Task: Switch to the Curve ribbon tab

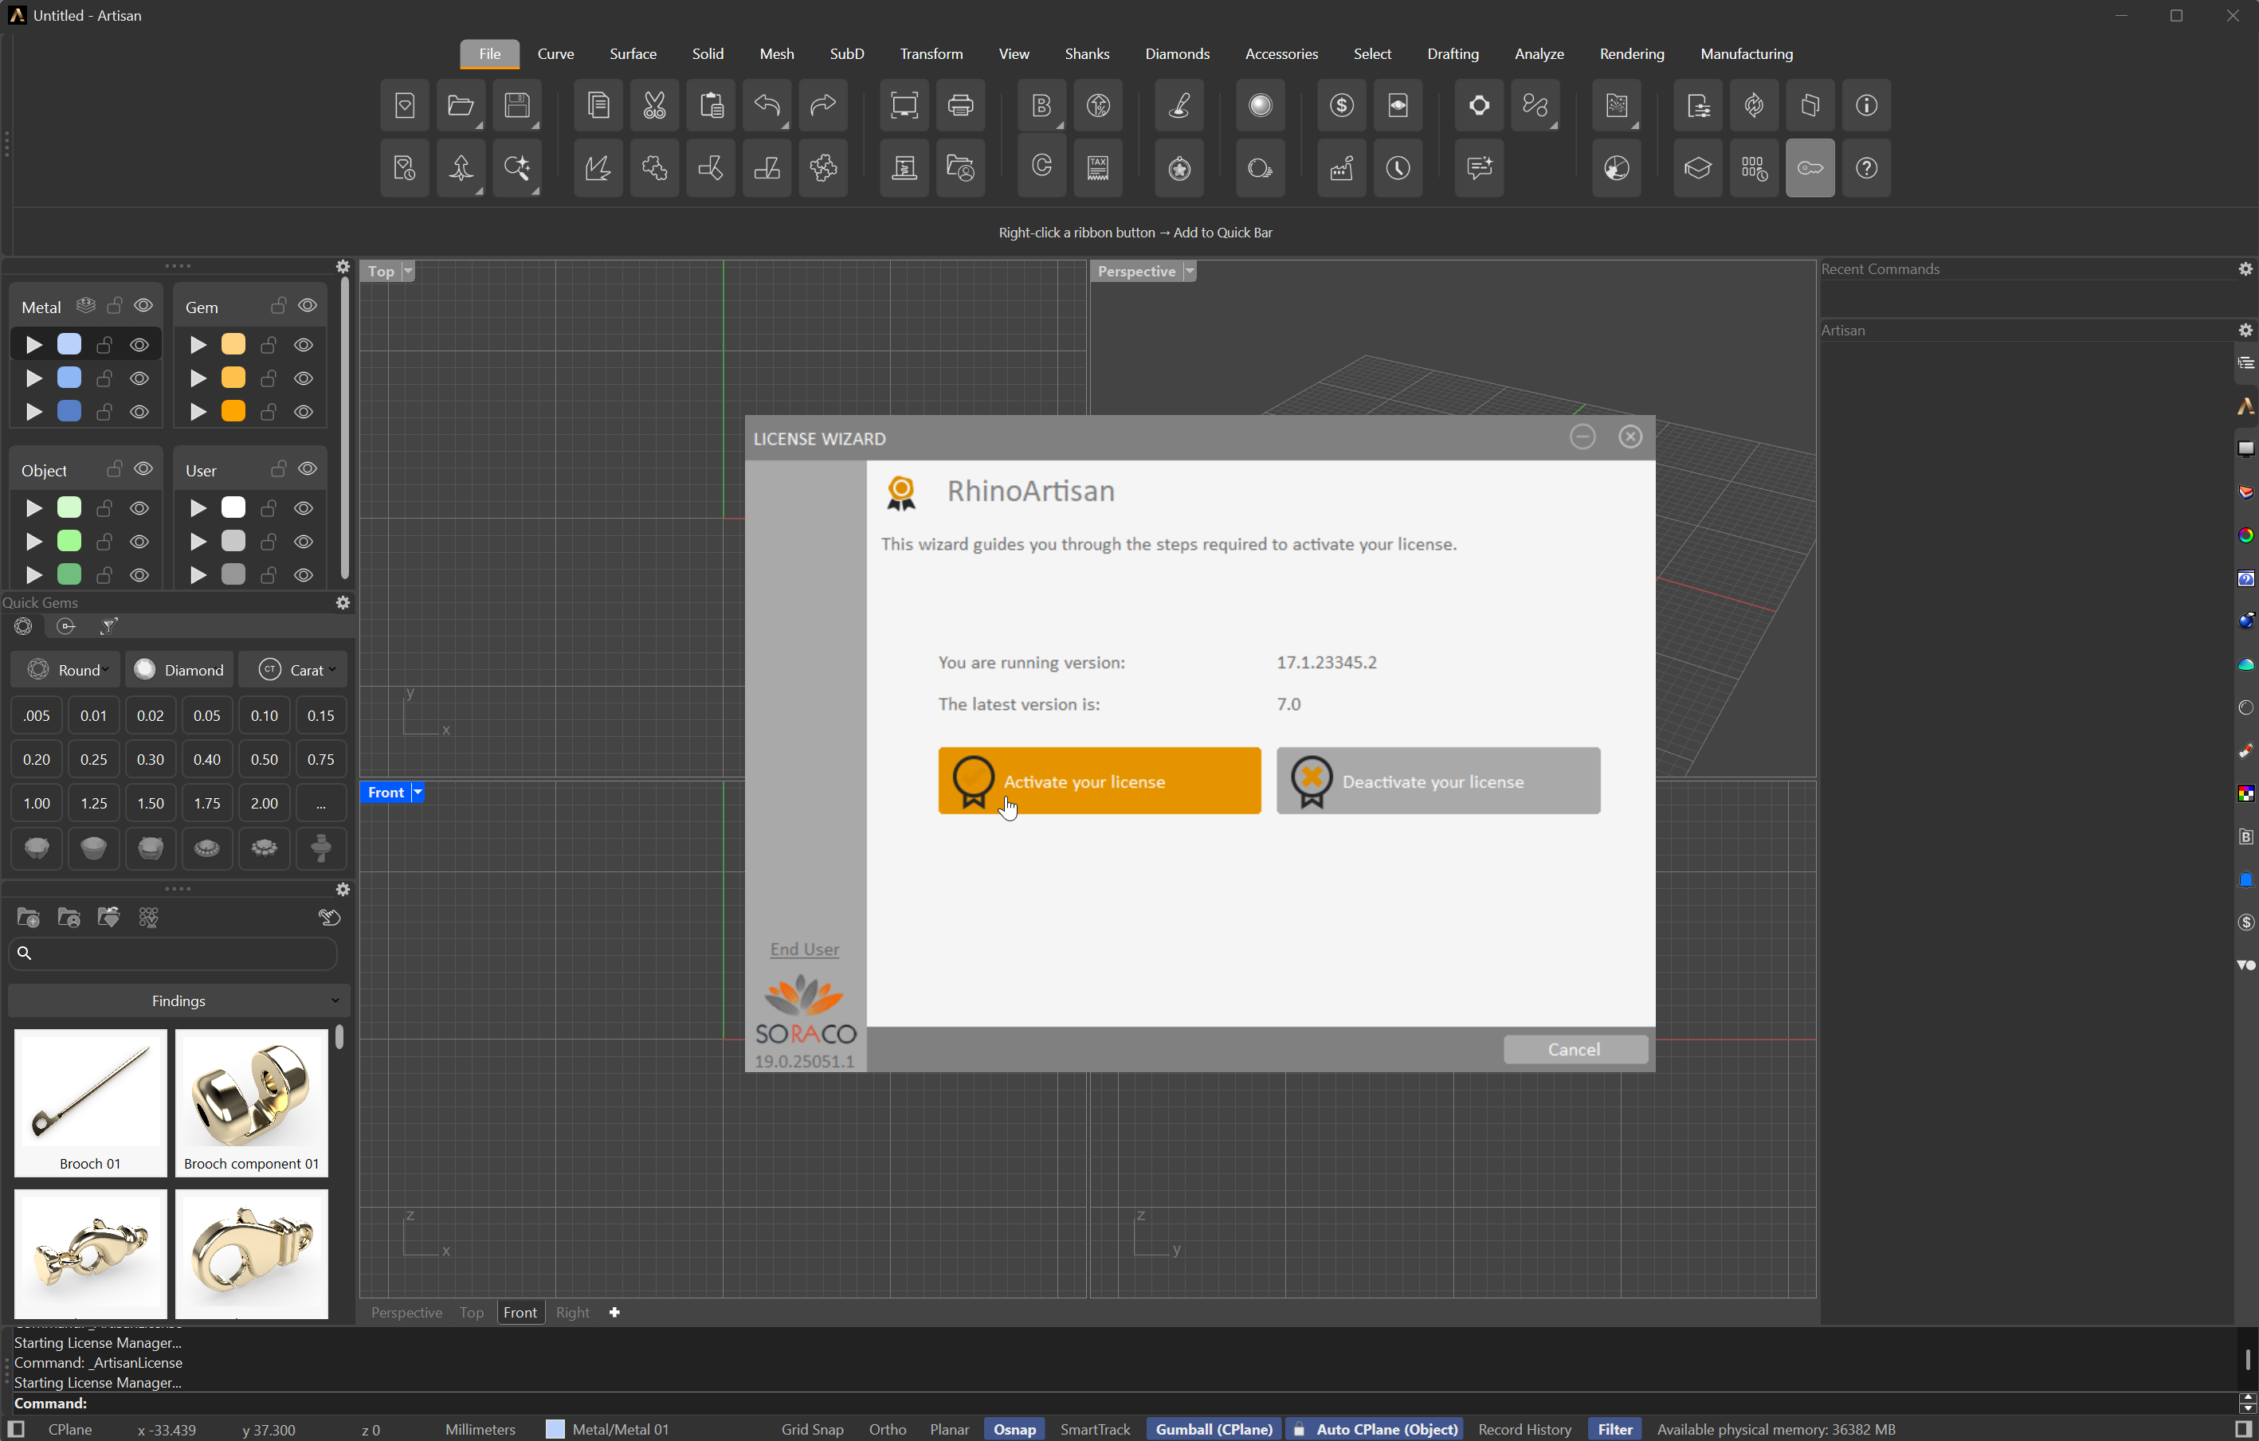Action: point(555,53)
